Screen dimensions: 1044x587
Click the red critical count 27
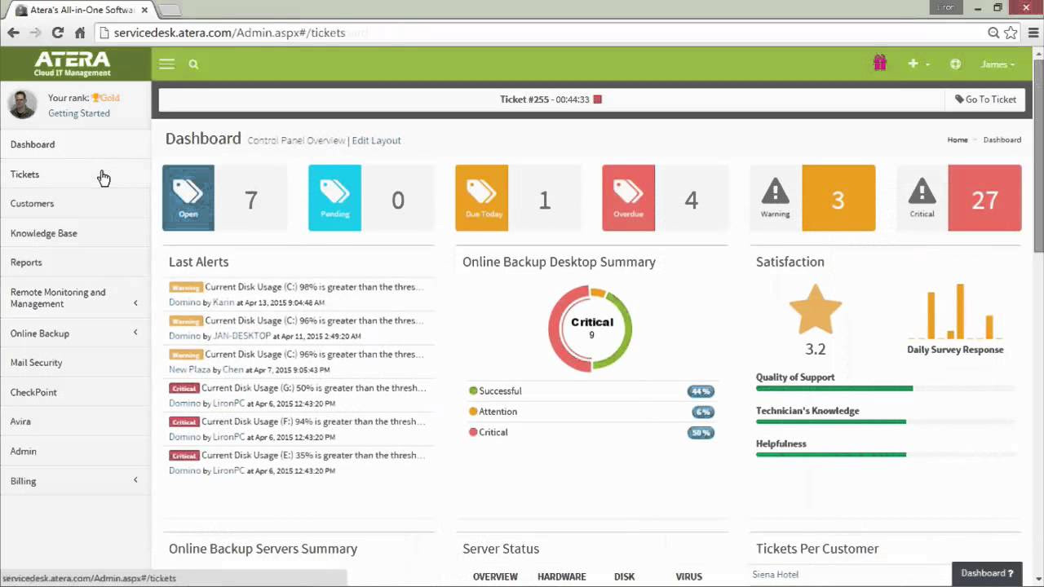pyautogui.click(x=984, y=198)
